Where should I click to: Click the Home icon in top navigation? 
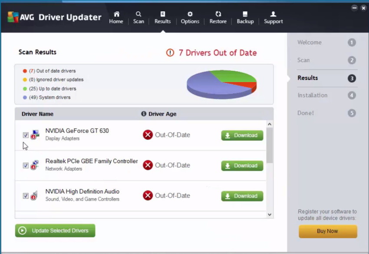click(x=116, y=14)
